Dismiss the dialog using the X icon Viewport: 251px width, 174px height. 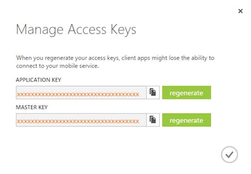click(240, 11)
